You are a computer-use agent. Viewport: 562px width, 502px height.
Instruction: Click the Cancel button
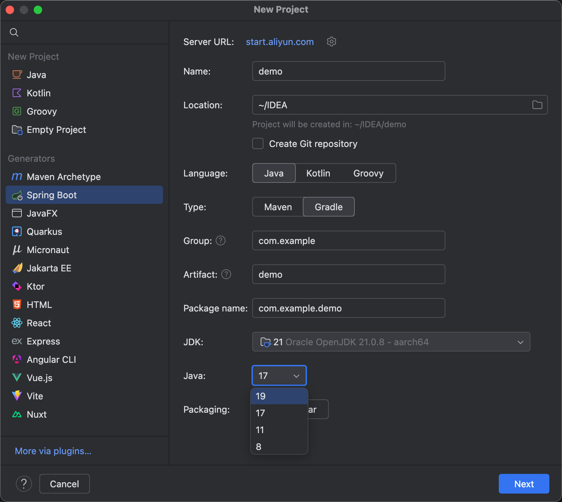coord(65,484)
